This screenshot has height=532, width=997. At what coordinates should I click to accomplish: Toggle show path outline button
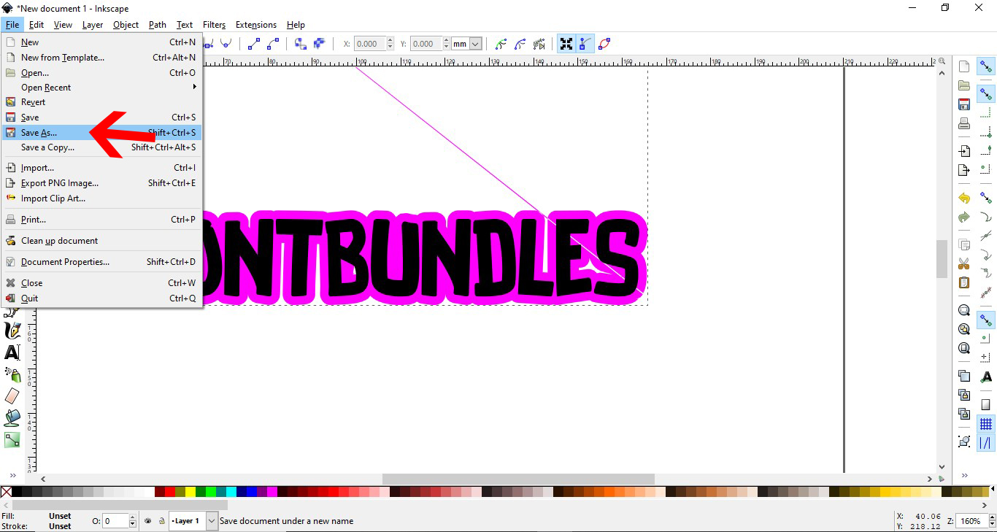click(x=604, y=44)
